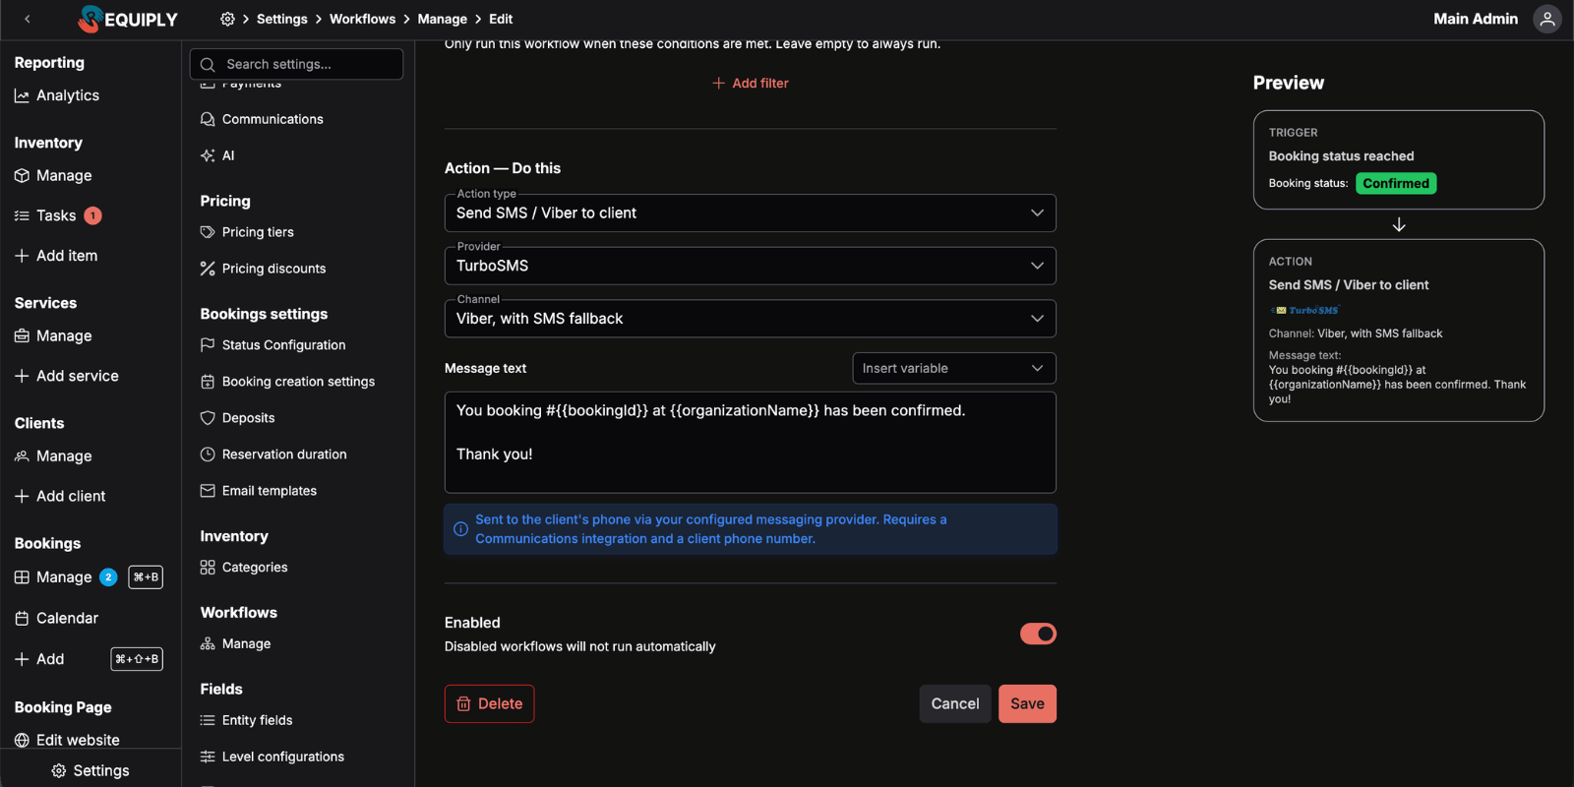Open the Provider dropdown
The image size is (1574, 787).
pyautogui.click(x=751, y=266)
